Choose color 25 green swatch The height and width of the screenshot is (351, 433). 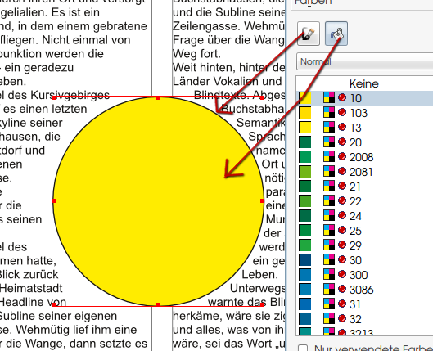pos(364,231)
